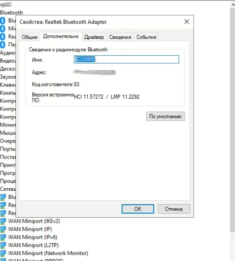
Task: Click the icon for WAN Miniport (Network Monitor)
Action: (x=3, y=253)
